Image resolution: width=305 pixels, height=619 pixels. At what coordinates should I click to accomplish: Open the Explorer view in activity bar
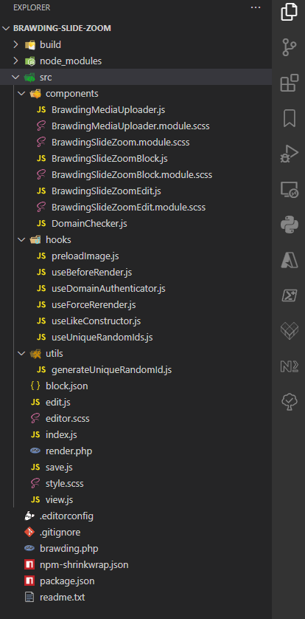(x=289, y=11)
